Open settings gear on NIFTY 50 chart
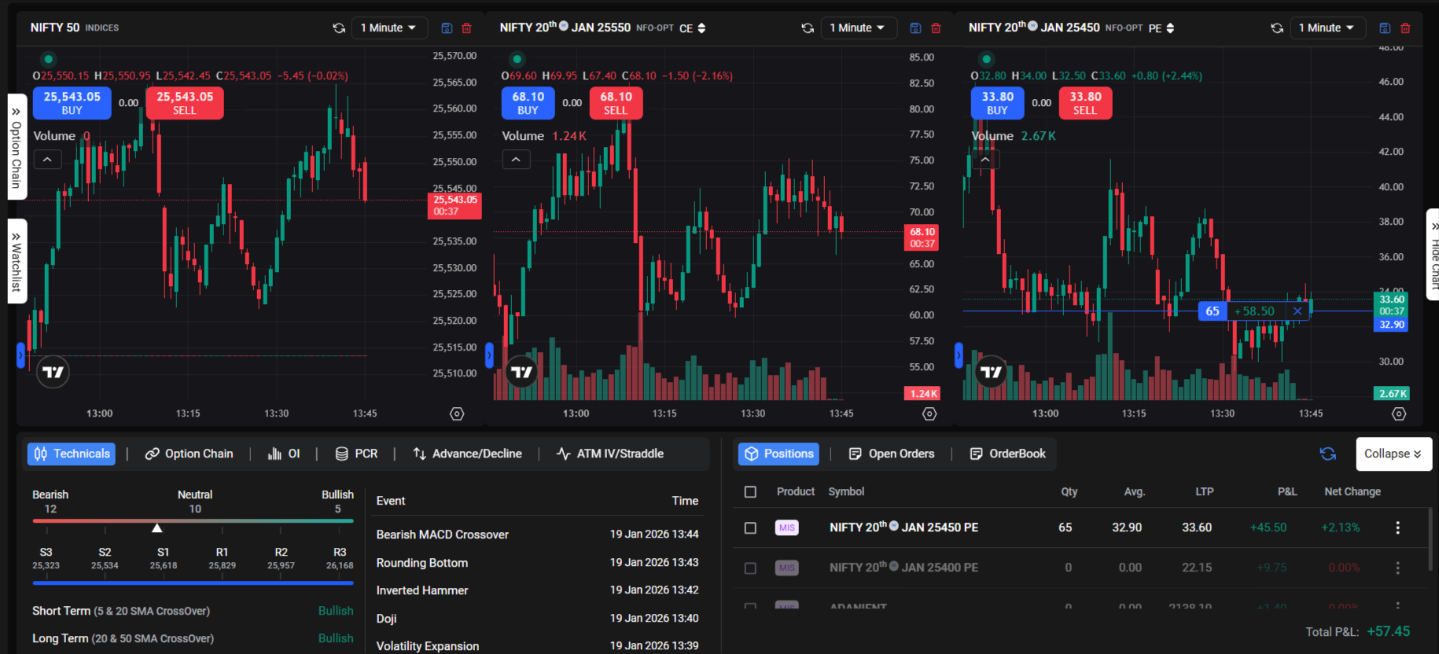Screen dimensions: 1439x654 457,413
